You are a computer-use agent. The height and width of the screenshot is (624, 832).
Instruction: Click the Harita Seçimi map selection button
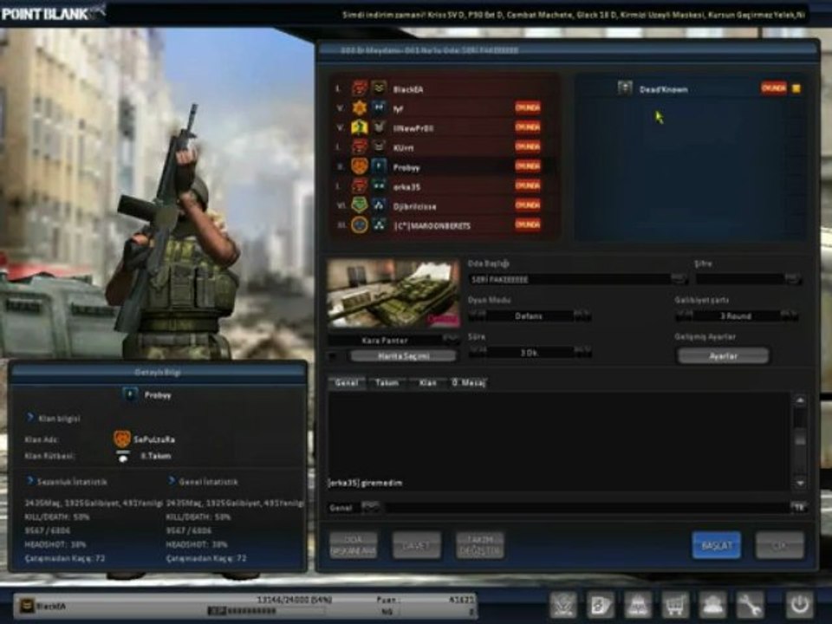point(403,356)
